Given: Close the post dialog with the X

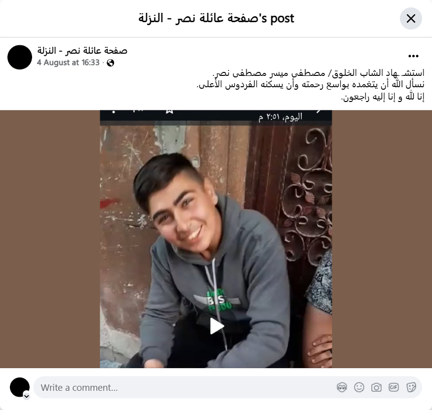Looking at the screenshot, I should (x=411, y=18).
